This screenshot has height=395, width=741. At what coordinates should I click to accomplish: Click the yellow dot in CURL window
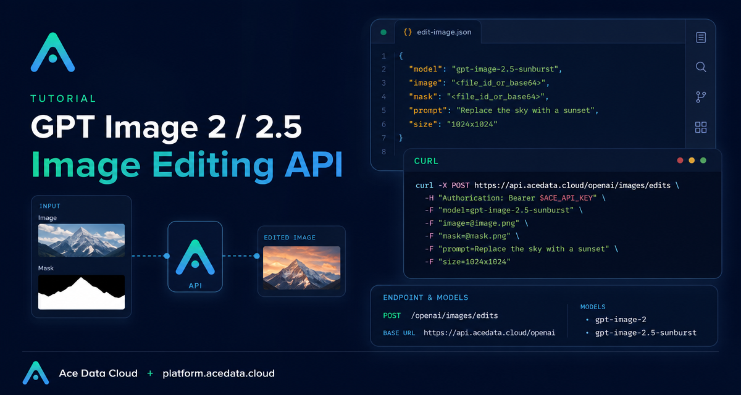[692, 160]
